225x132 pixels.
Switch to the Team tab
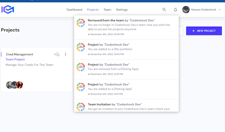click(x=107, y=10)
